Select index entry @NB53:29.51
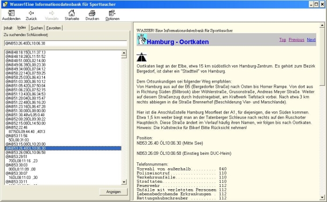 16,156
